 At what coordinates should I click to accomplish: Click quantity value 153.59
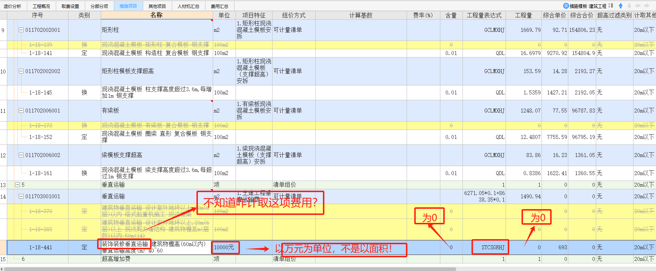point(532,71)
